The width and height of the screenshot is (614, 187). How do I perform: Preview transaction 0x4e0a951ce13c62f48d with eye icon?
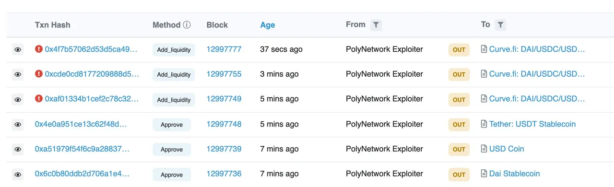(18, 124)
